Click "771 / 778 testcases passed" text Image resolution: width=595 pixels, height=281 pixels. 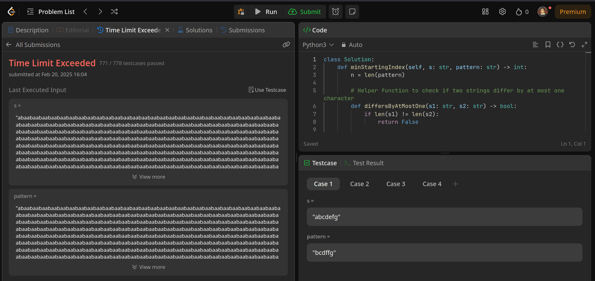[x=132, y=63]
